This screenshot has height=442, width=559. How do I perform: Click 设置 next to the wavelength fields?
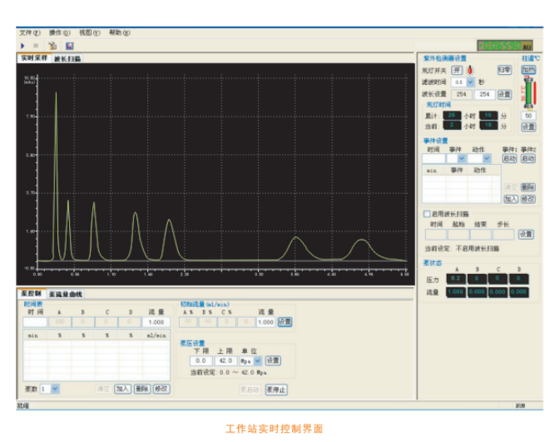pos(504,95)
